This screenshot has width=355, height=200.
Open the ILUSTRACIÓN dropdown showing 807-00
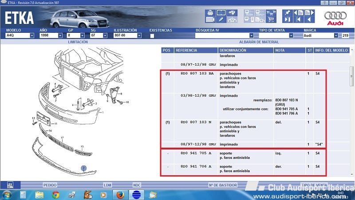139,35
